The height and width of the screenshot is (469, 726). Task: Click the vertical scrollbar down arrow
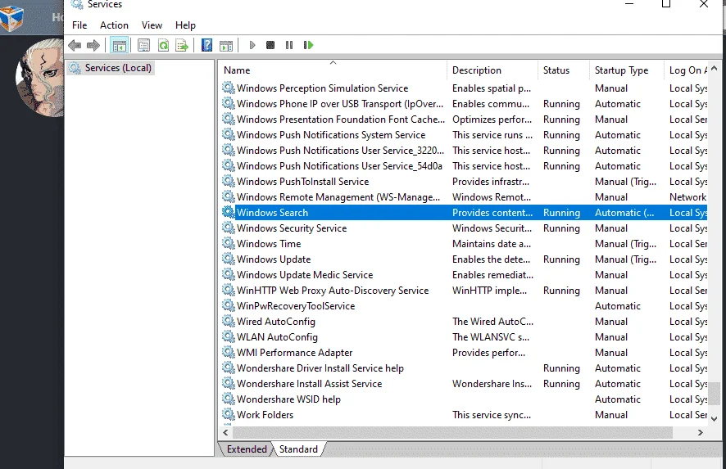point(714,418)
